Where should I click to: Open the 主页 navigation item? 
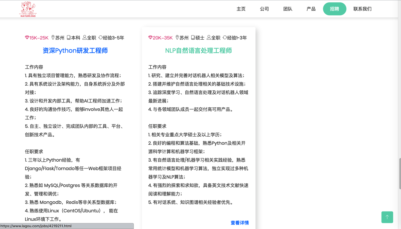(x=241, y=9)
